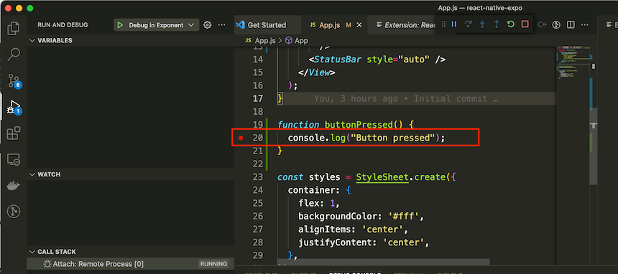This screenshot has width=618, height=274.
Task: Close the App.js editor tab
Action: pyautogui.click(x=359, y=25)
